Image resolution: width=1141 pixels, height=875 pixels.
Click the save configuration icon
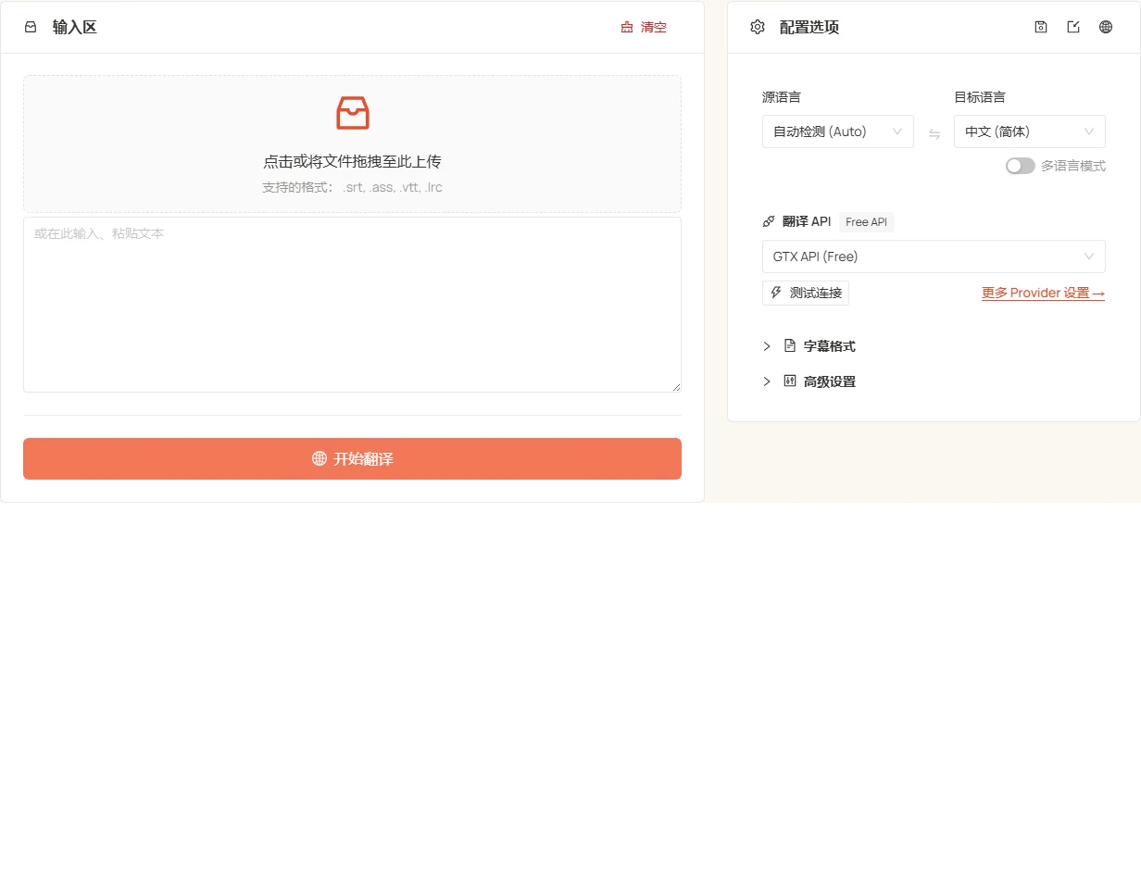pos(1041,27)
